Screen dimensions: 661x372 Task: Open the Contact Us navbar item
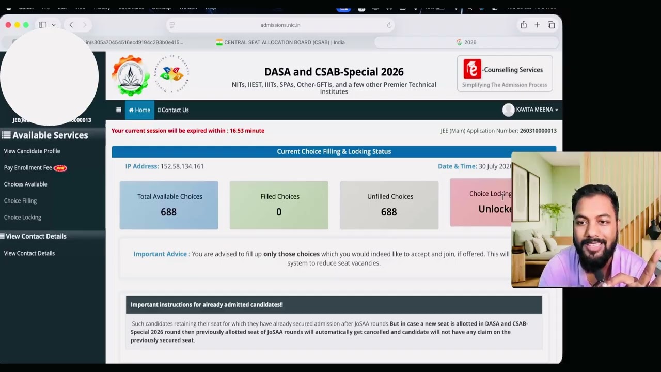pyautogui.click(x=173, y=110)
